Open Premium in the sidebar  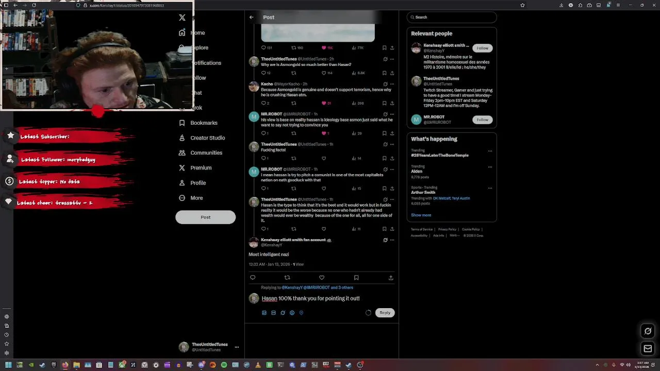195,167
